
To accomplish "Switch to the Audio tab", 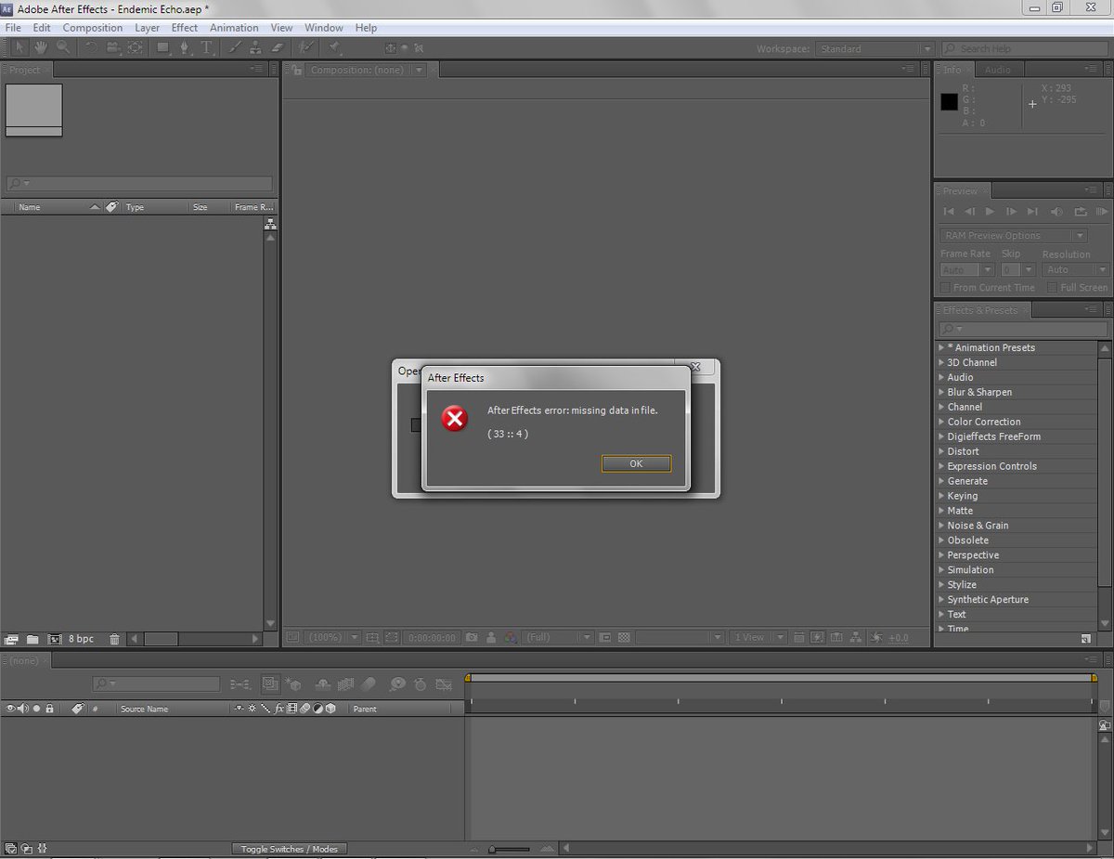I will pos(1000,69).
